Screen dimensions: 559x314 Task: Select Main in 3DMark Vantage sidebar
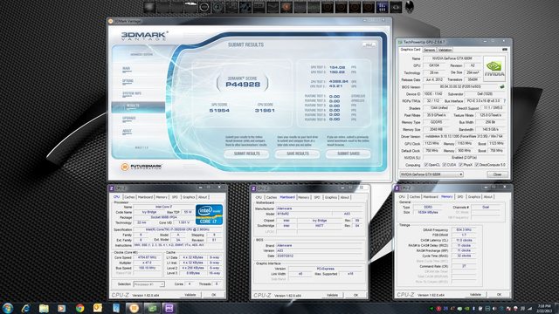pos(126,68)
